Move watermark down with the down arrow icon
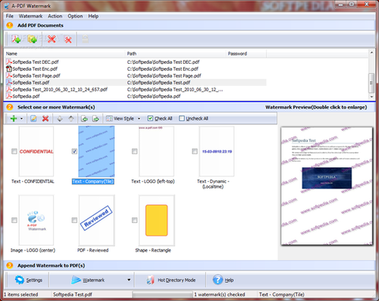 [60, 119]
